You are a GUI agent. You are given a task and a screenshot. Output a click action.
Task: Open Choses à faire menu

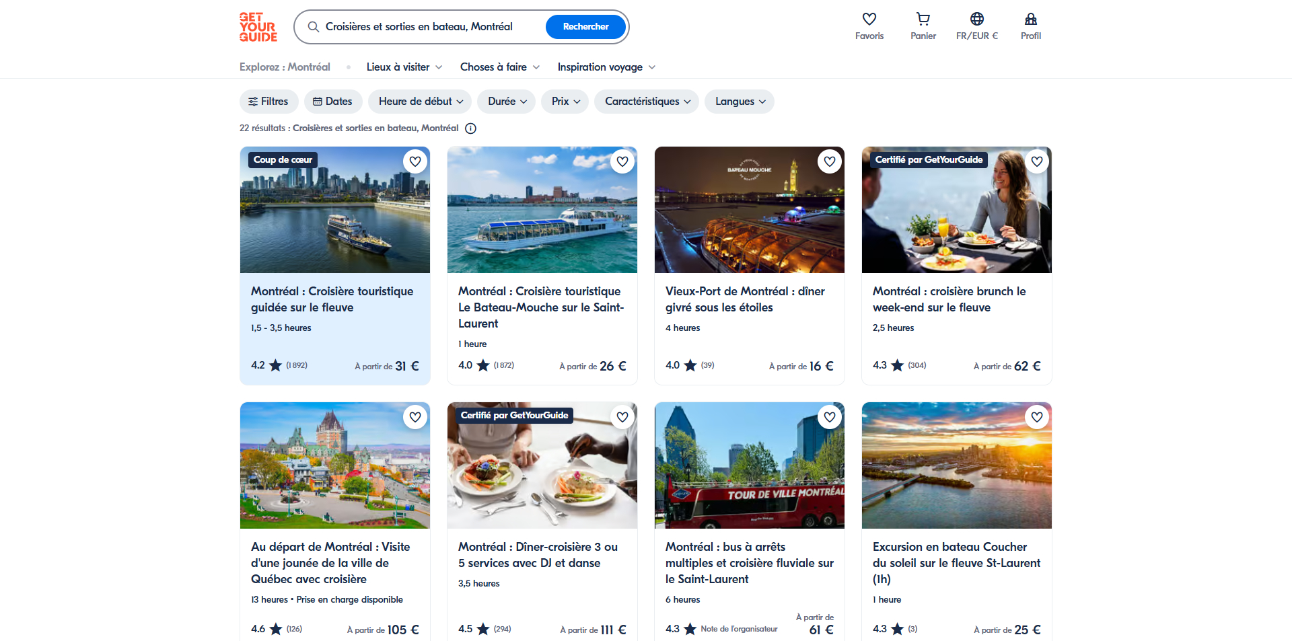point(500,67)
